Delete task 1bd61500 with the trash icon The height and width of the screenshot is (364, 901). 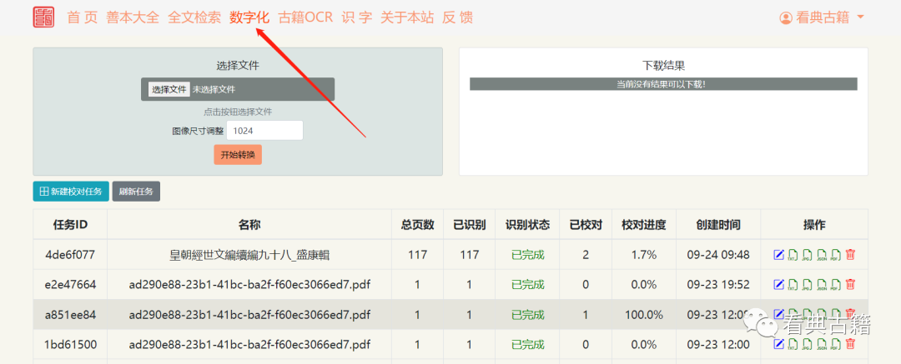pyautogui.click(x=850, y=344)
